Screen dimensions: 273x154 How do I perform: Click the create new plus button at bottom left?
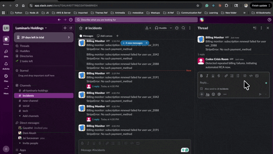(x=6, y=149)
